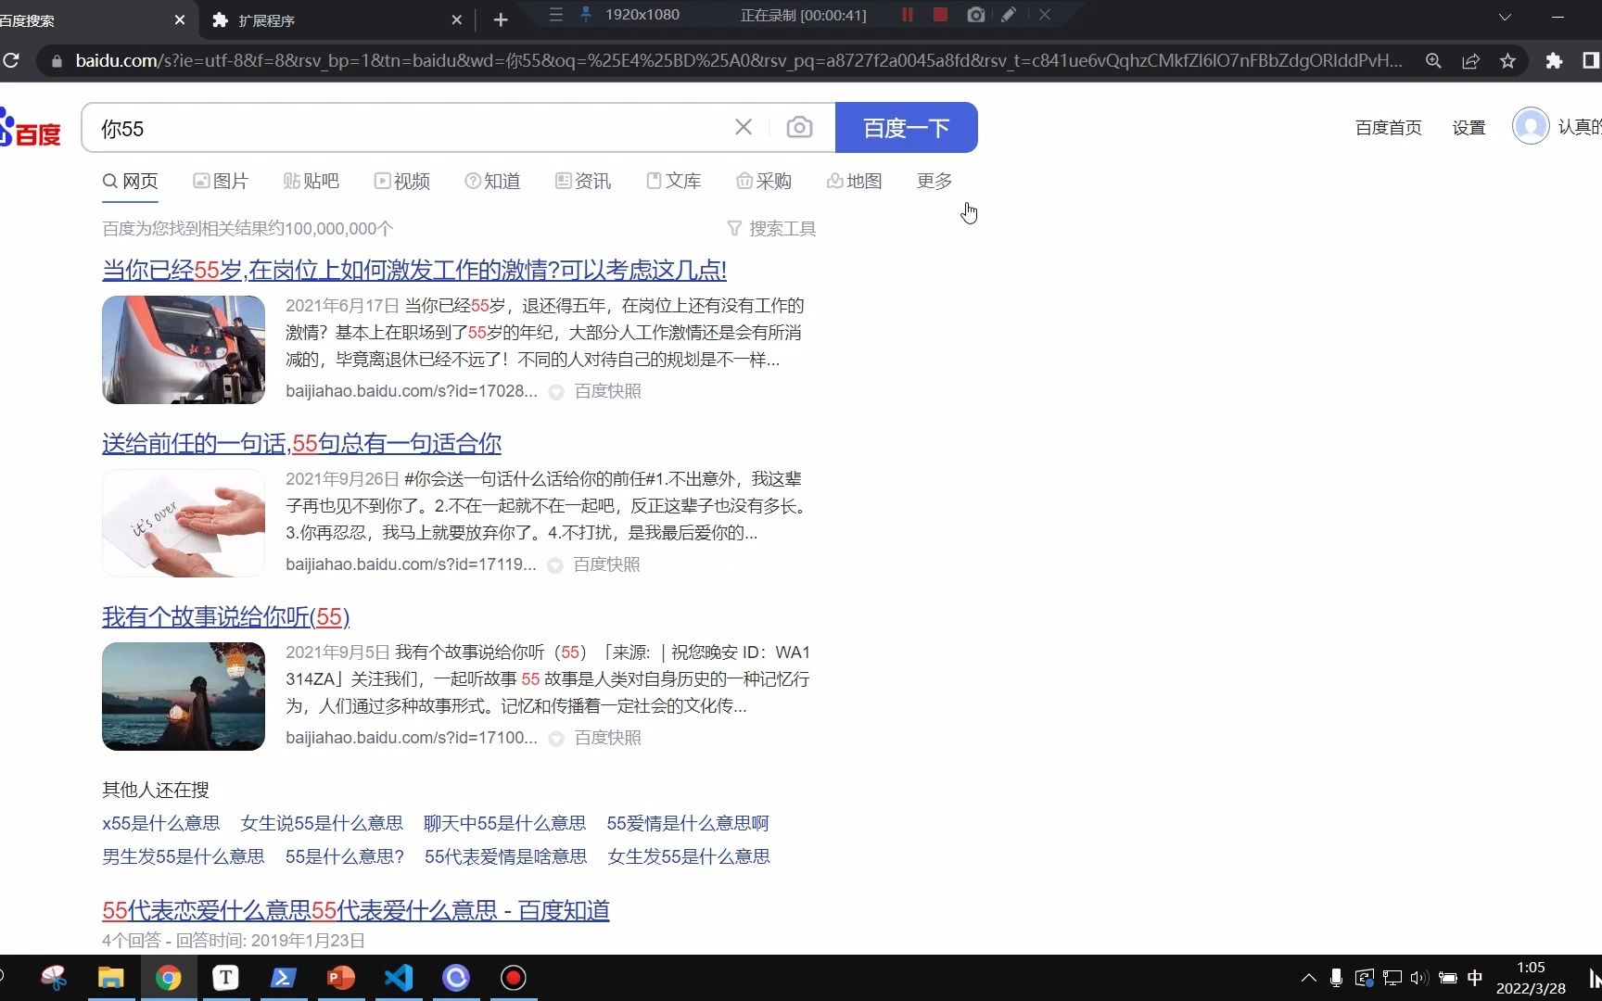Pin the recorder toolbar
The image size is (1602, 1001).
click(x=586, y=15)
